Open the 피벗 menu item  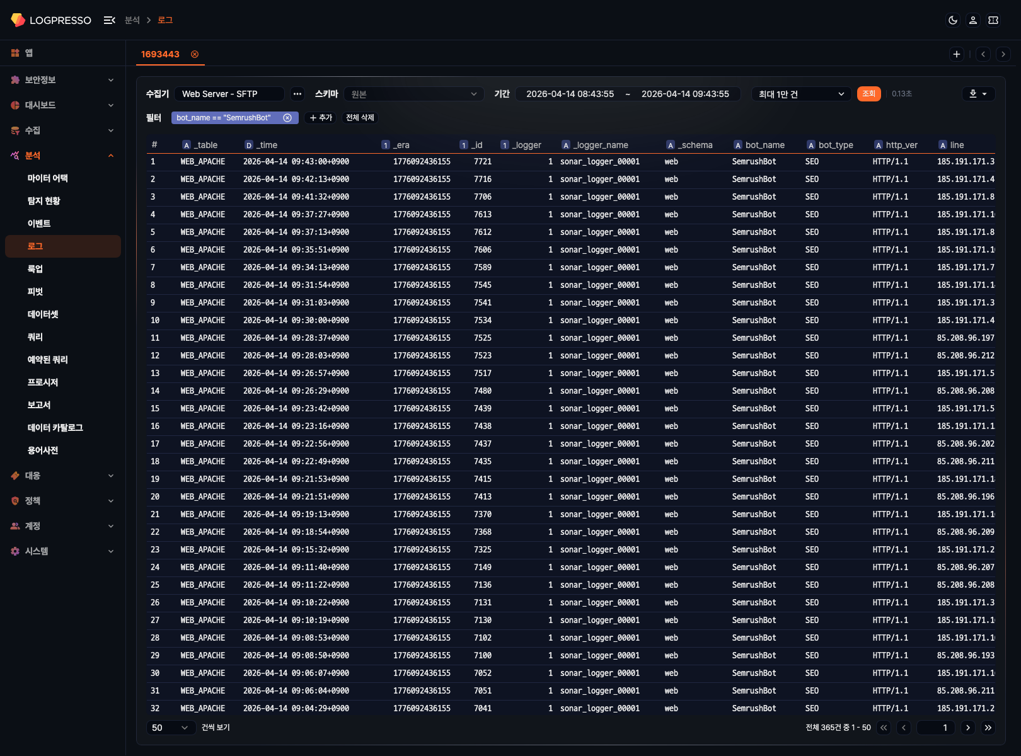click(x=35, y=292)
